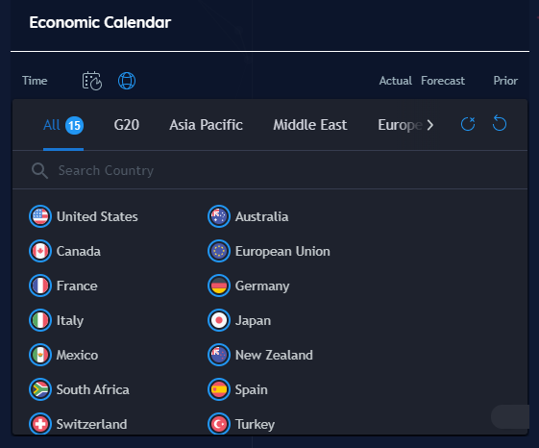Toggle Japan country selection

pos(239,320)
